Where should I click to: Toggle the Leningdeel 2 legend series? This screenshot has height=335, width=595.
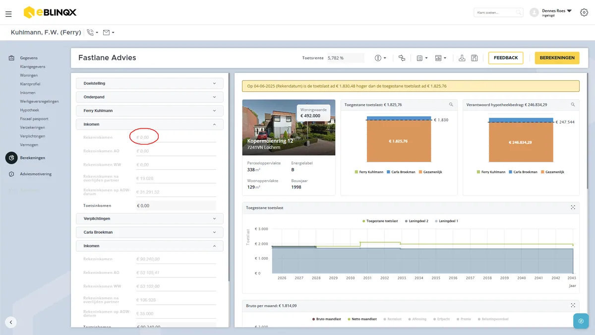pos(417,221)
